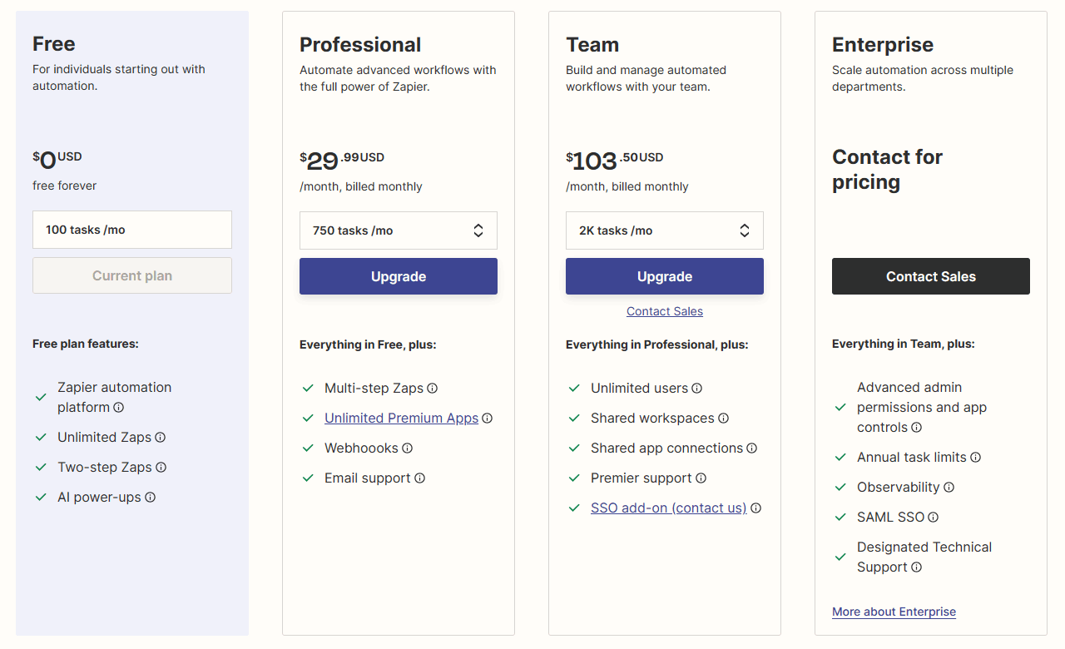Click info icon beside SSO add-on
This screenshot has height=649, width=1065.
coord(756,508)
